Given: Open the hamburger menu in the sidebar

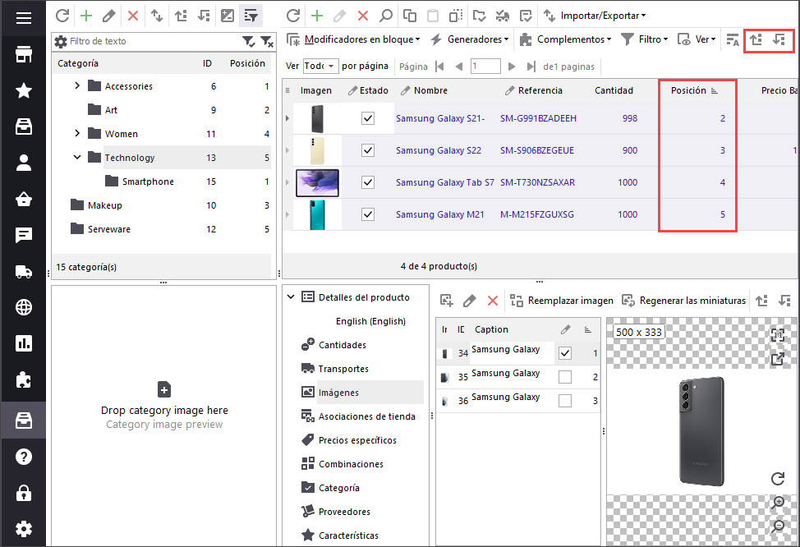Looking at the screenshot, I should pyautogui.click(x=24, y=18).
